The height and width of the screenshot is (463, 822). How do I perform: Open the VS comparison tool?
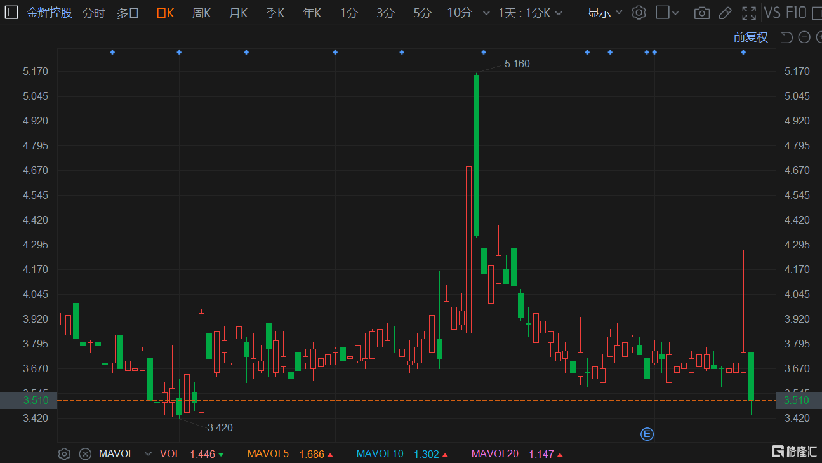(x=772, y=13)
